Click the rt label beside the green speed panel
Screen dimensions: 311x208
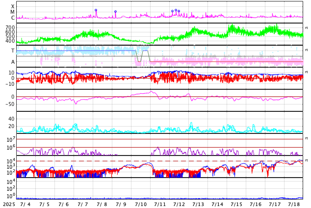pos(307,28)
